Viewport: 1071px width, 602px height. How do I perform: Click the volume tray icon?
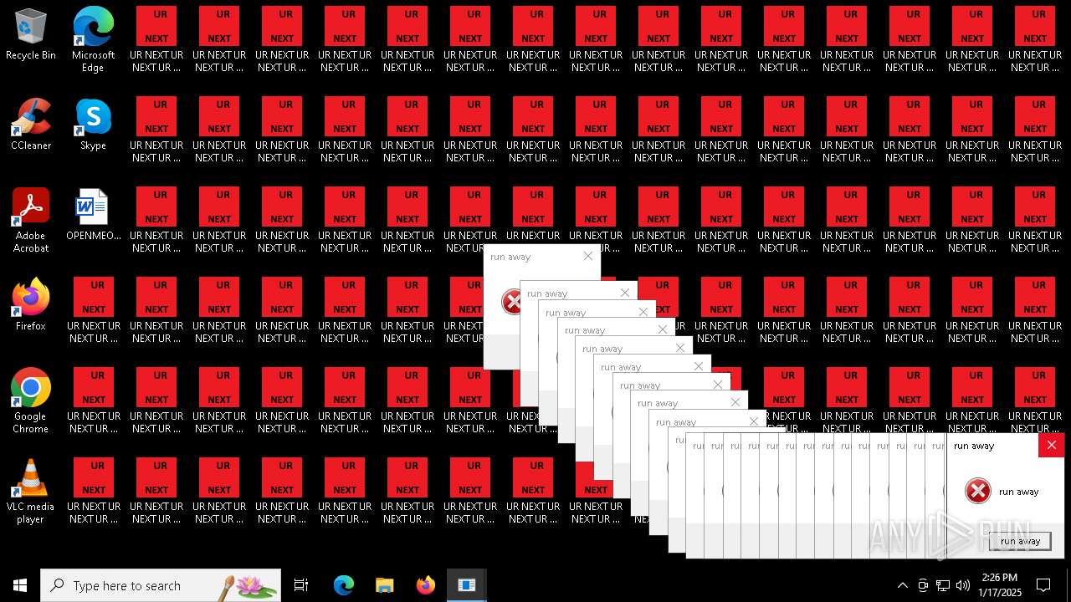pyautogui.click(x=963, y=585)
